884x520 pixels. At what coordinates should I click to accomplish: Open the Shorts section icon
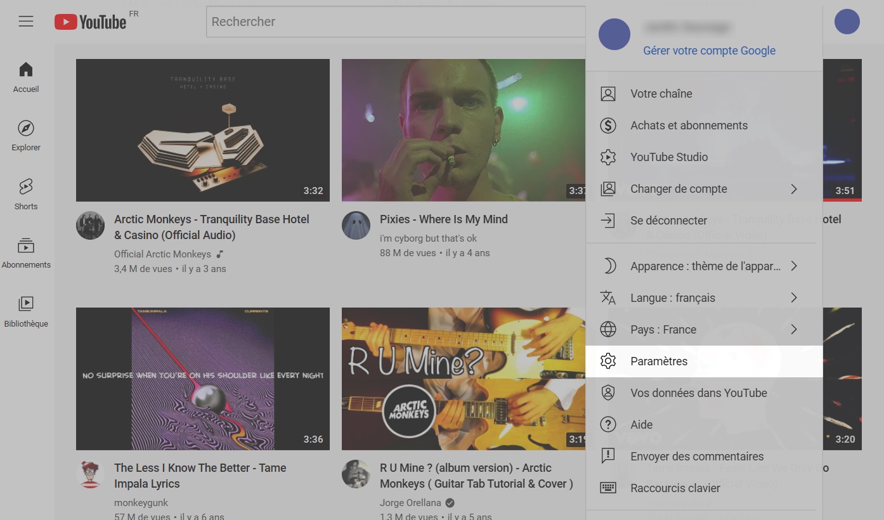coord(25,186)
